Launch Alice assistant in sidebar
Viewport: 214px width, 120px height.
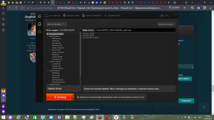coord(3,111)
